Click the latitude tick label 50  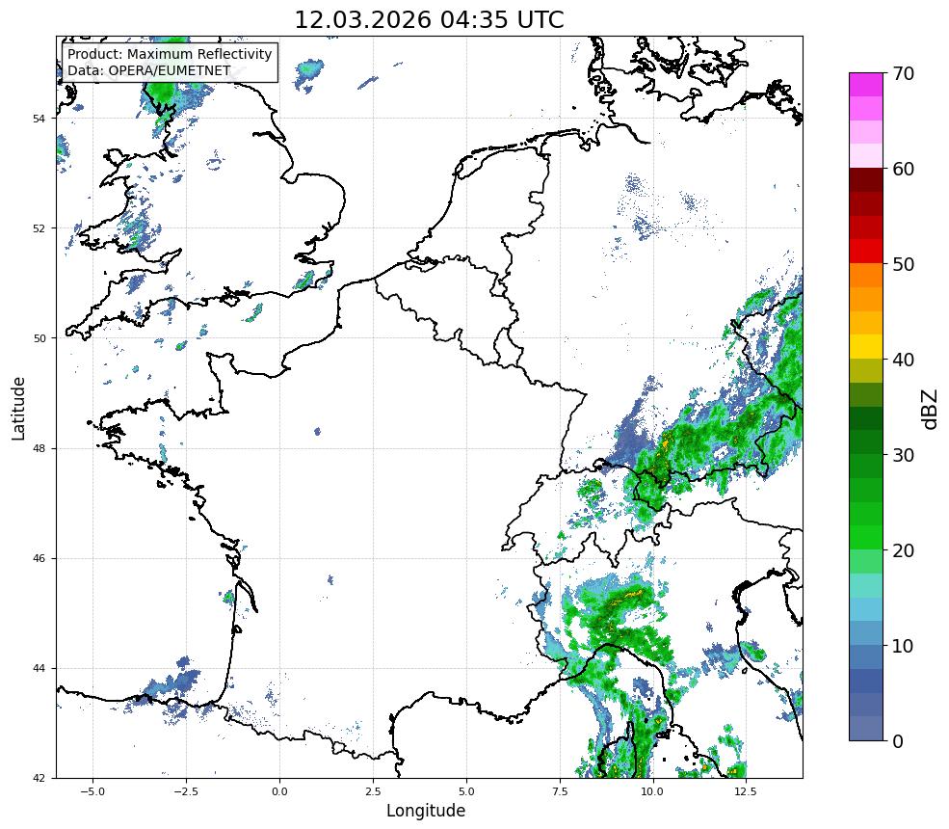pos(39,338)
